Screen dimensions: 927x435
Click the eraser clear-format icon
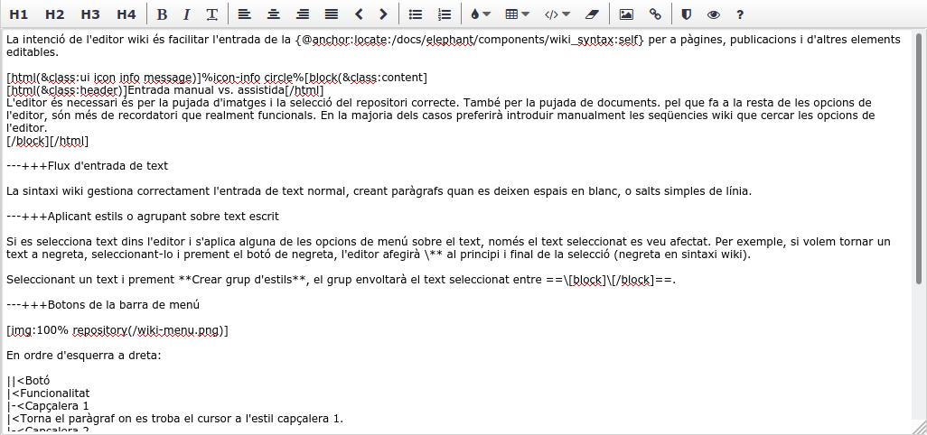click(x=592, y=14)
